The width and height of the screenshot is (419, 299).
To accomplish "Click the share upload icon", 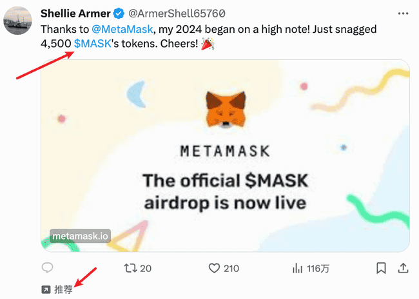I will click(403, 267).
